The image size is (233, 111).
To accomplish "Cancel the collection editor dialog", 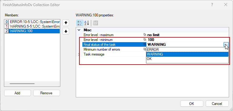I will point(217,103).
